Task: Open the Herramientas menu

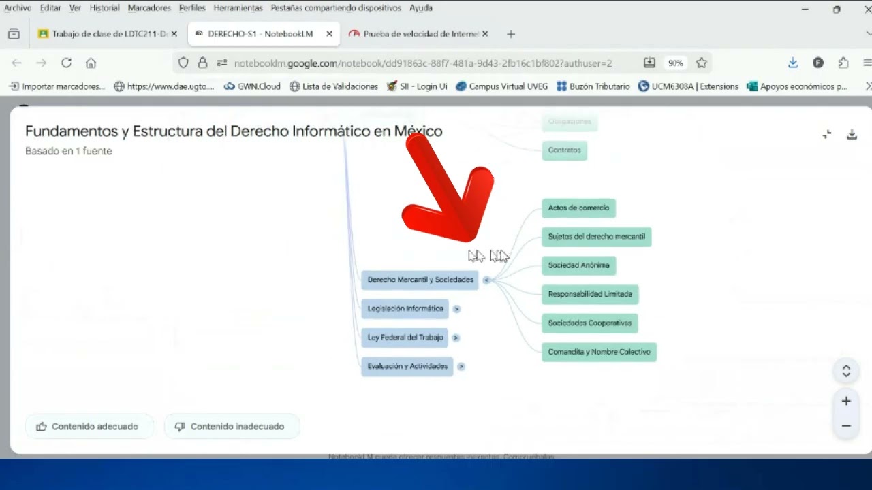Action: click(x=238, y=8)
